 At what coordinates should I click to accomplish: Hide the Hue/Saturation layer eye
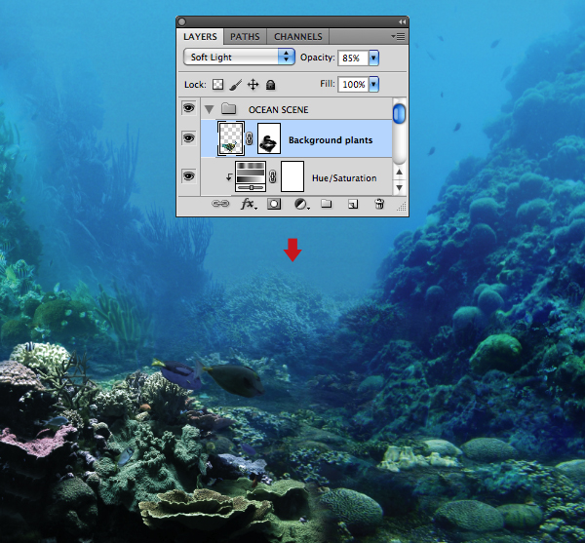[x=189, y=175]
